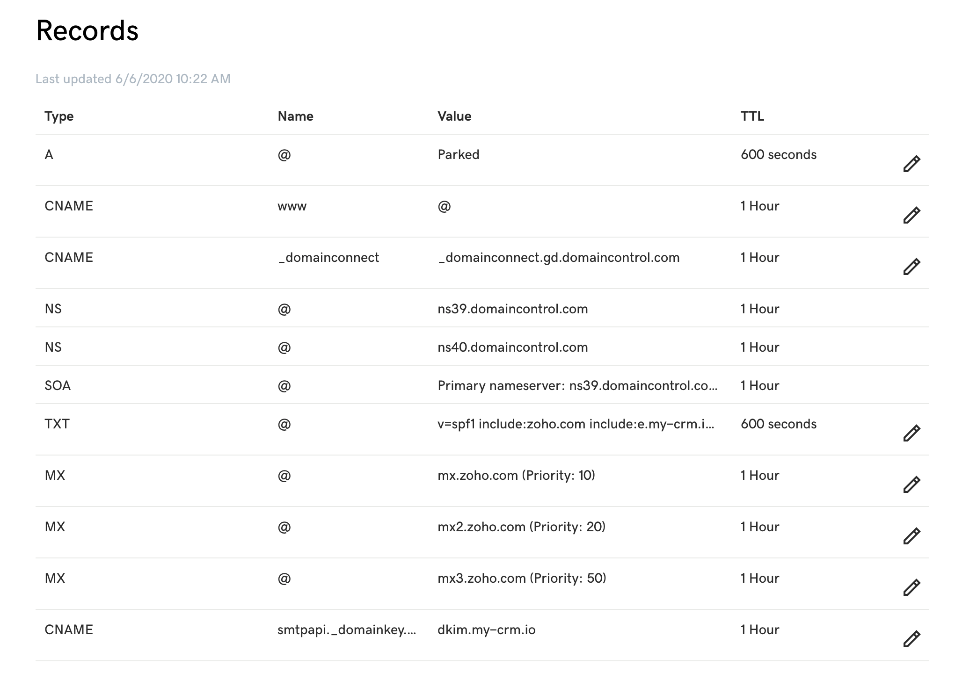Click the Name column header

click(295, 116)
